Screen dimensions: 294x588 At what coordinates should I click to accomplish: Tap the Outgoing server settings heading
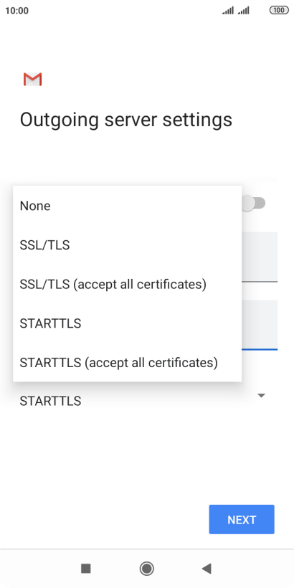pyautogui.click(x=126, y=120)
